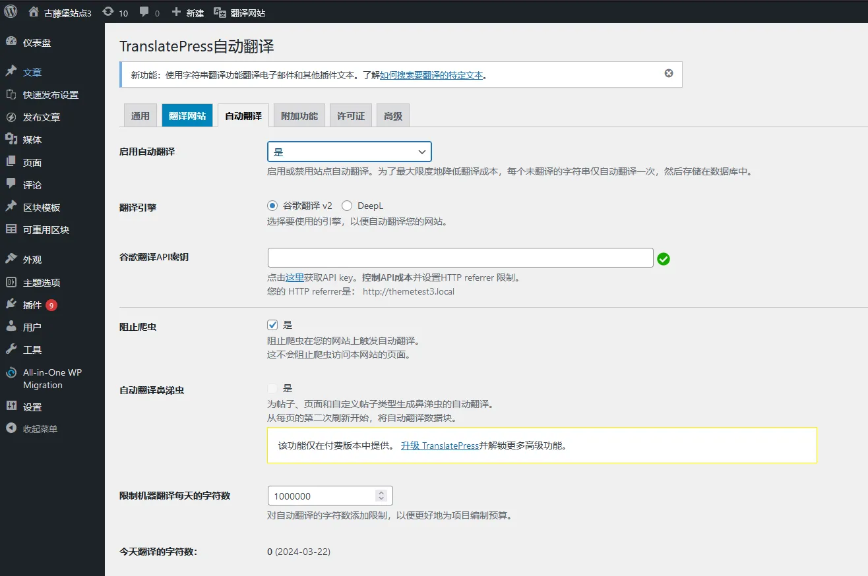The width and height of the screenshot is (868, 576).
Task: Open 仪表盘 dashboard icon in the sidebar
Action: [11, 42]
